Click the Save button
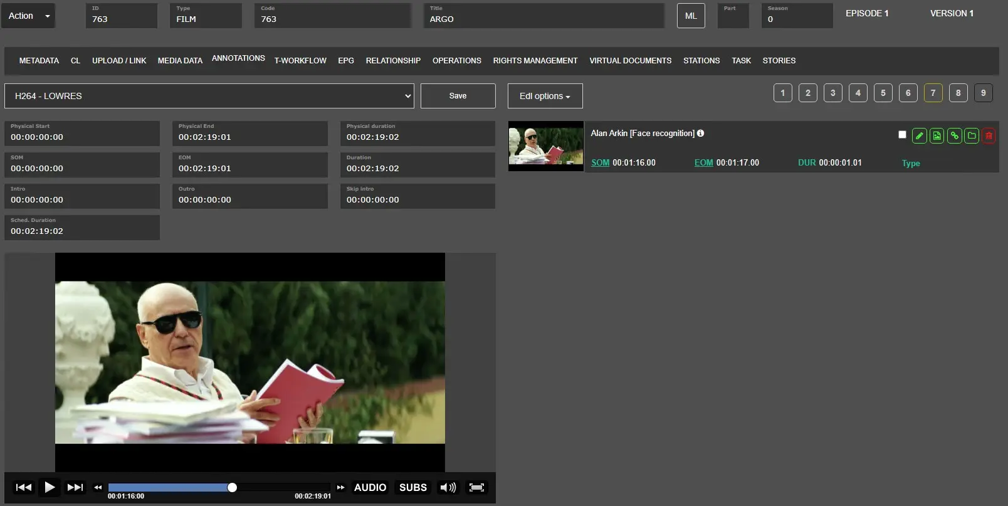 click(458, 96)
